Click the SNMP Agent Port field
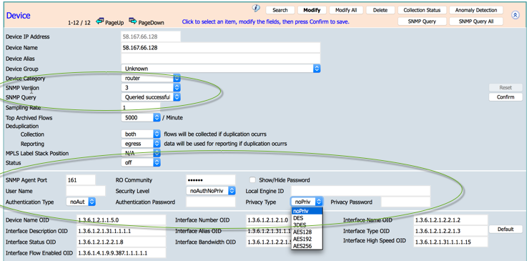529x261 pixels. [x=81, y=180]
